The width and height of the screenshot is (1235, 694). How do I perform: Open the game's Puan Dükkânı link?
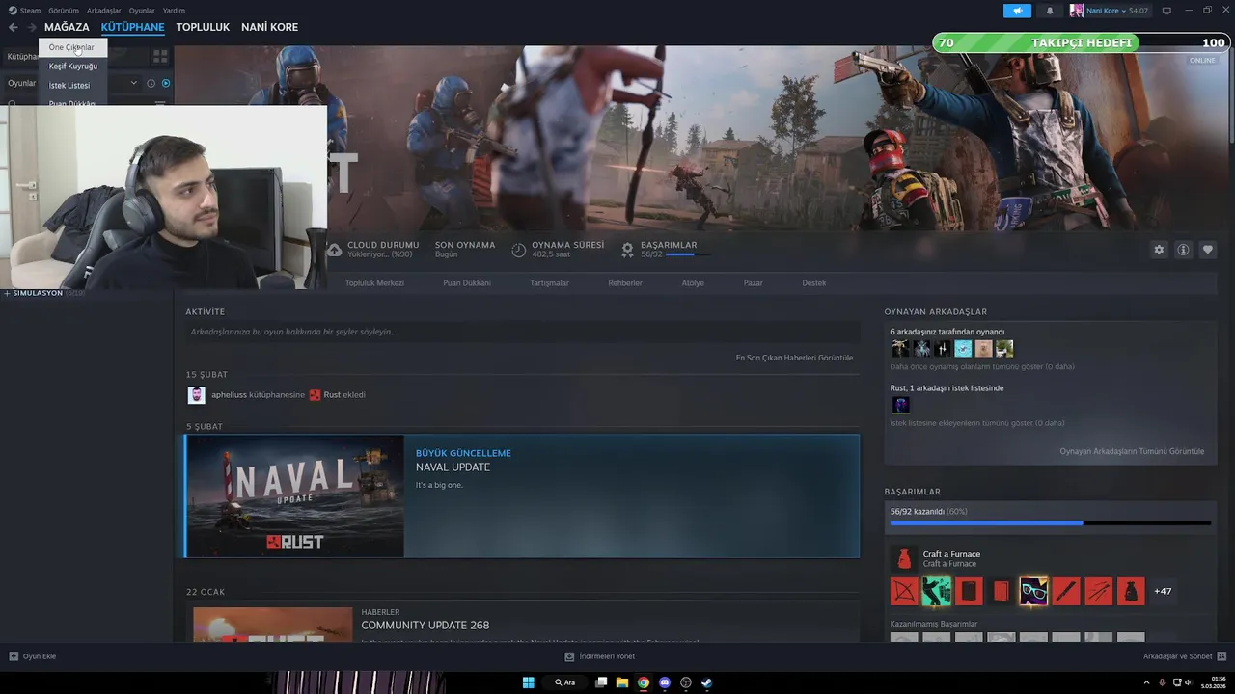tap(467, 283)
